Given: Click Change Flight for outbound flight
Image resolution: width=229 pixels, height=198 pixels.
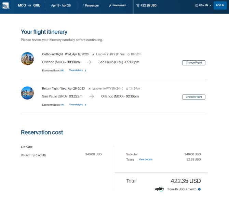Looking at the screenshot, I should pyautogui.click(x=194, y=63).
